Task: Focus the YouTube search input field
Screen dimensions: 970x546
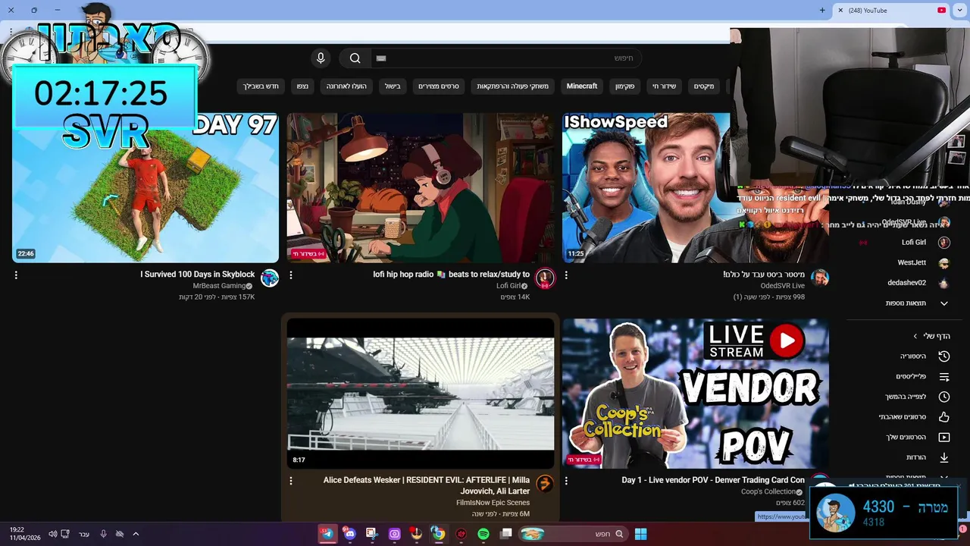Action: click(x=505, y=58)
